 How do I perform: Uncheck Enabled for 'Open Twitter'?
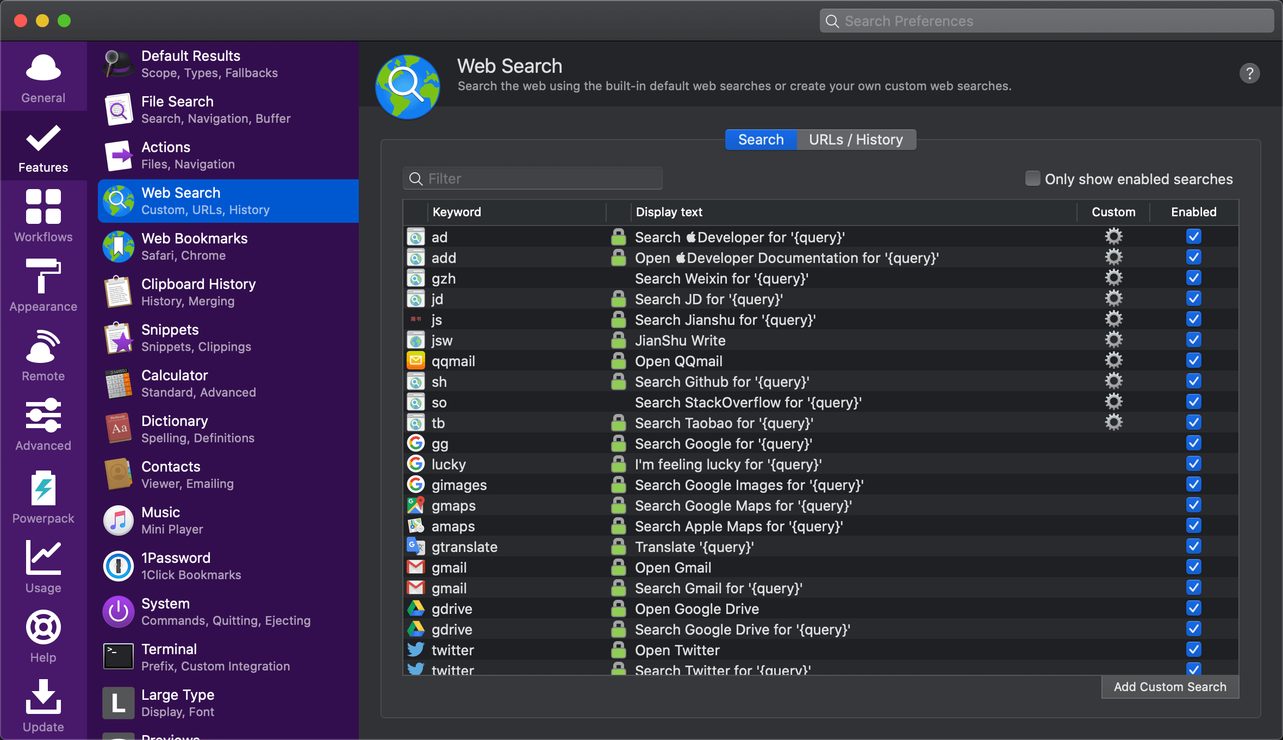click(x=1193, y=649)
